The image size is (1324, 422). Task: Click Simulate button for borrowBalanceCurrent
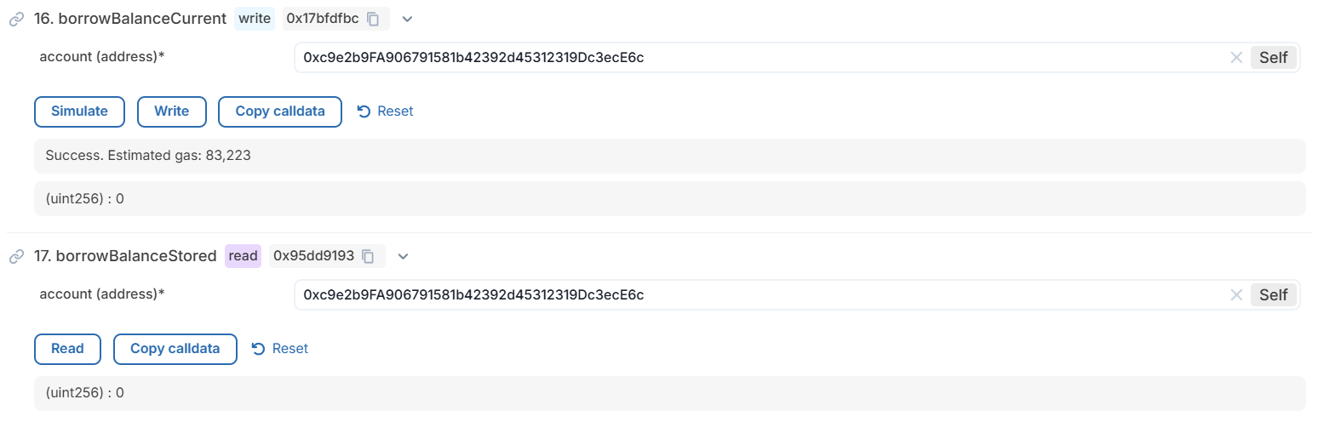pyautogui.click(x=79, y=111)
